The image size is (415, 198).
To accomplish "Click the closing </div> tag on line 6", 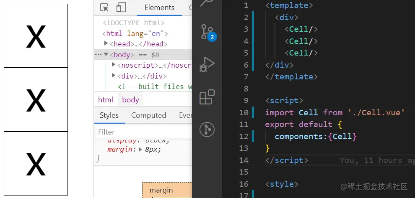I will click(x=279, y=65).
